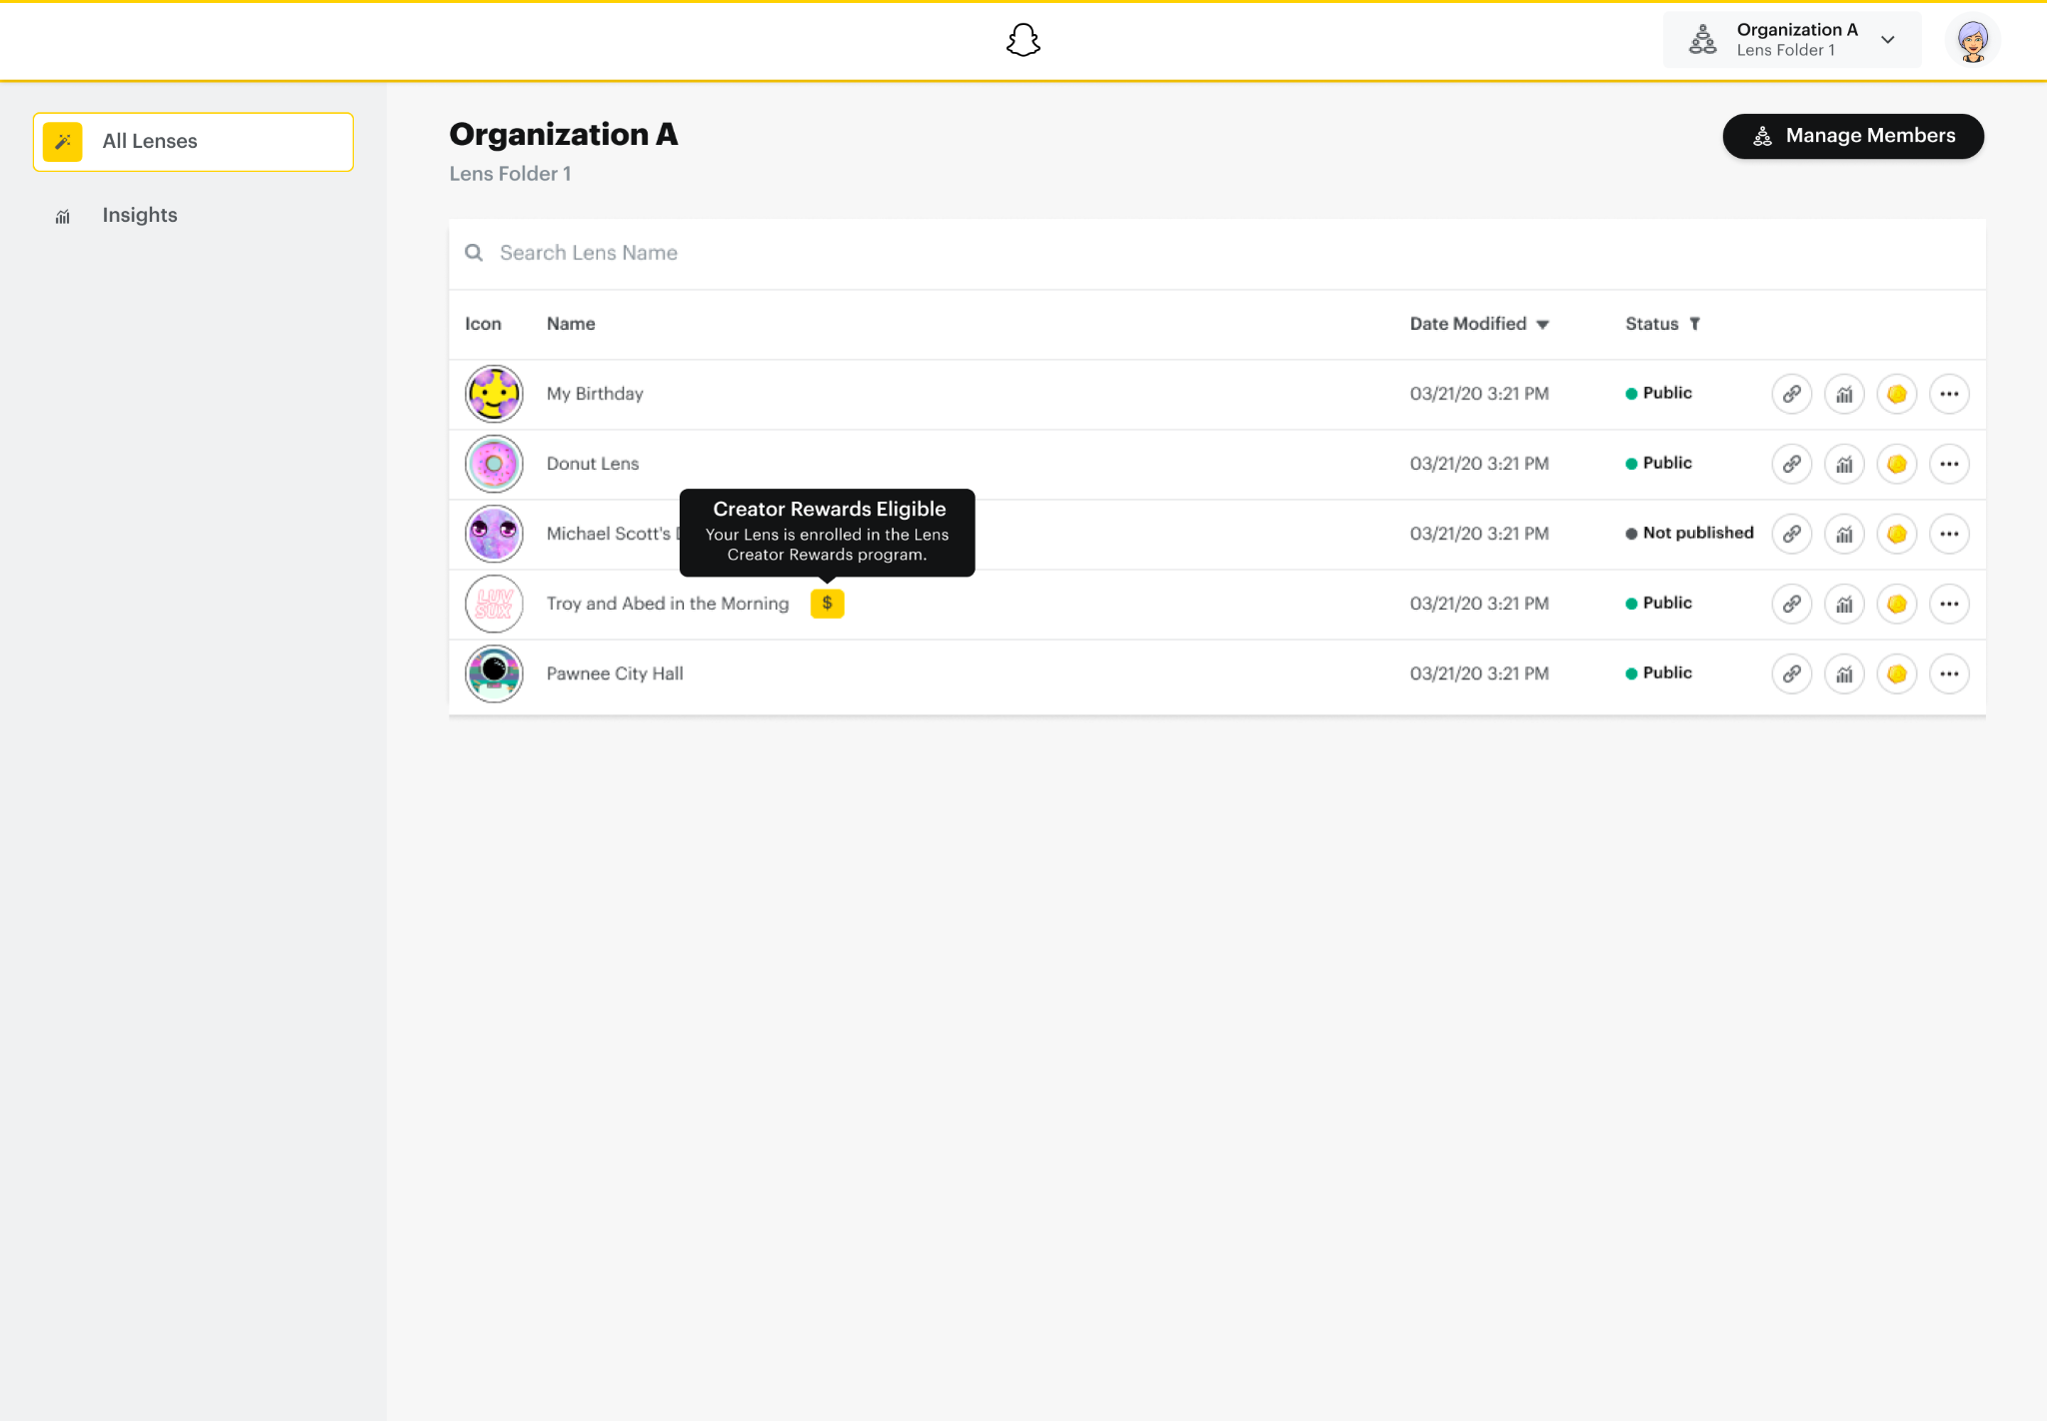Screen dimensions: 2047x1421
Task: Go to Insights in sidebar
Action: point(139,215)
